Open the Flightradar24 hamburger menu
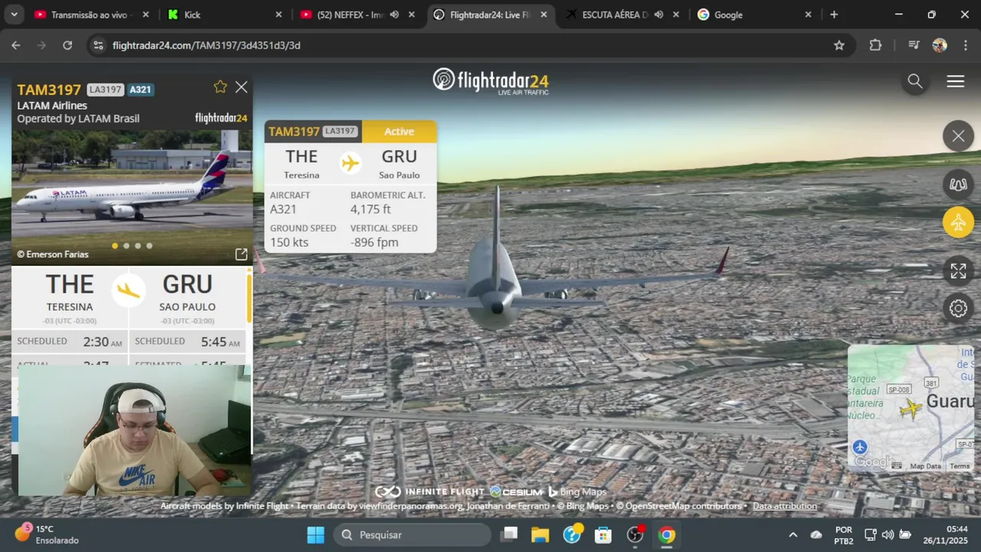Screen dimensions: 981x552 point(956,81)
